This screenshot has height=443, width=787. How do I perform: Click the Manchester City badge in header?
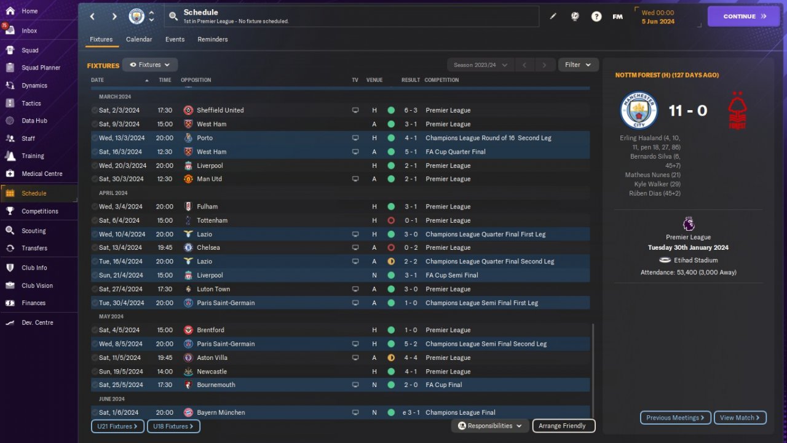pyautogui.click(x=136, y=17)
